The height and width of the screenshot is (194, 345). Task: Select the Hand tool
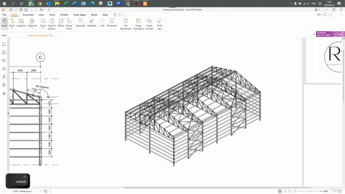coord(4,23)
